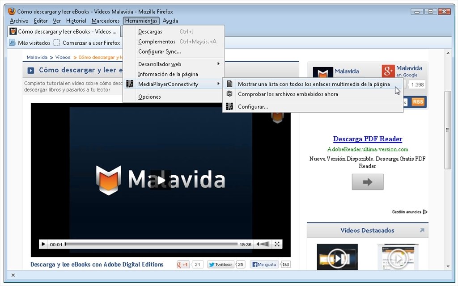Click the blue play icon beside page title
458x286 pixels.
(x=31, y=70)
